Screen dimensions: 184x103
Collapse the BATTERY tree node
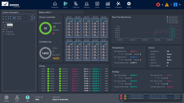pyautogui.click(x=3, y=22)
